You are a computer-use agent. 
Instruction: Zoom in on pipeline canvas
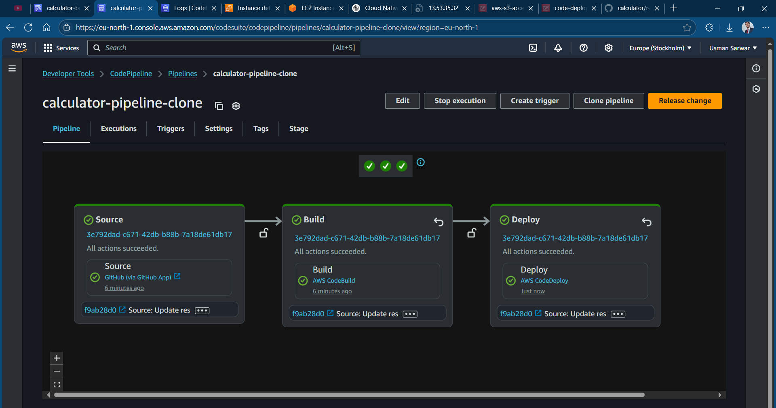pyautogui.click(x=57, y=358)
